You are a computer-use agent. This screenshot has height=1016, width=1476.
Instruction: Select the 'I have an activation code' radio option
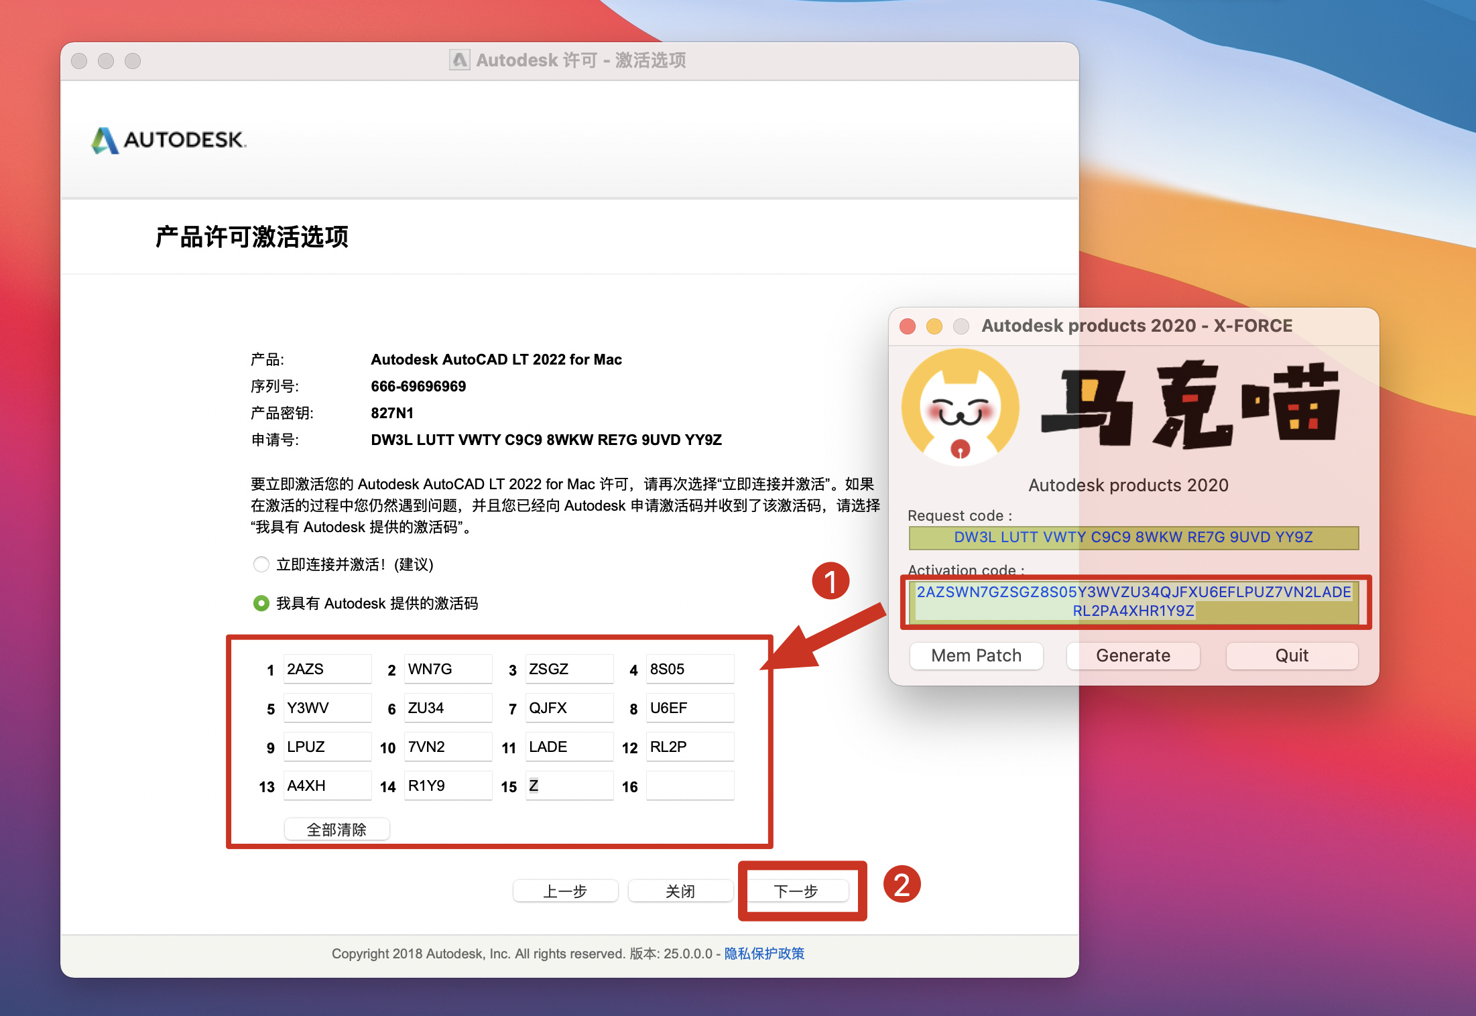(x=261, y=603)
